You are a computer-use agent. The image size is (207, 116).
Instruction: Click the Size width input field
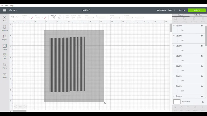90,18
